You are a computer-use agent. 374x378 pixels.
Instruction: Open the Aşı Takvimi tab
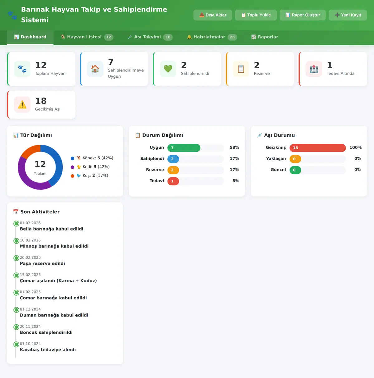pos(150,37)
